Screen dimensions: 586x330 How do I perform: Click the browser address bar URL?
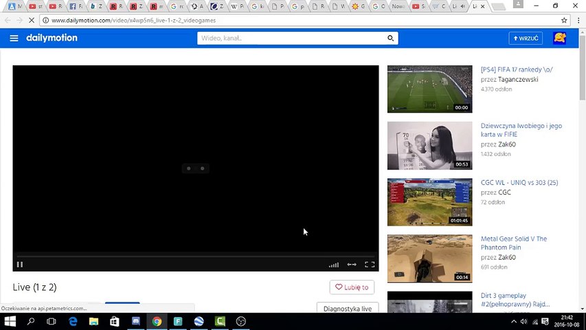[133, 20]
